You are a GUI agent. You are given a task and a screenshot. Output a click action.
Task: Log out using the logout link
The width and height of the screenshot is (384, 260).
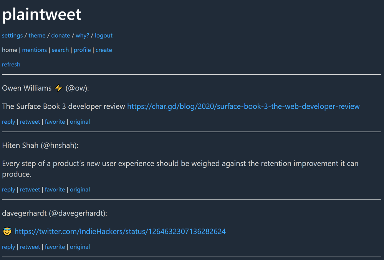coord(104,36)
